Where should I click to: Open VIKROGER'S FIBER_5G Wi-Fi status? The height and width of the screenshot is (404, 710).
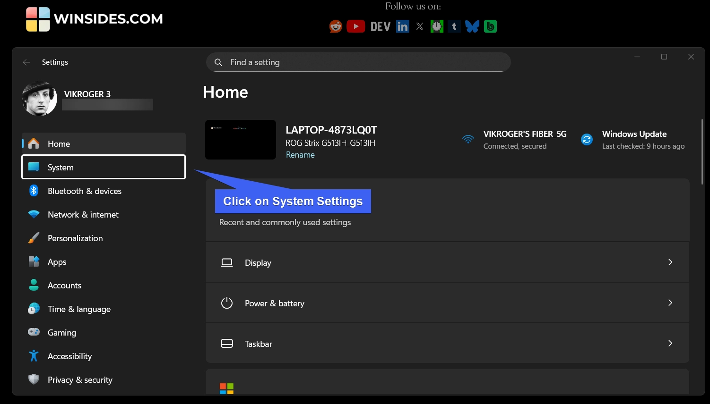514,140
